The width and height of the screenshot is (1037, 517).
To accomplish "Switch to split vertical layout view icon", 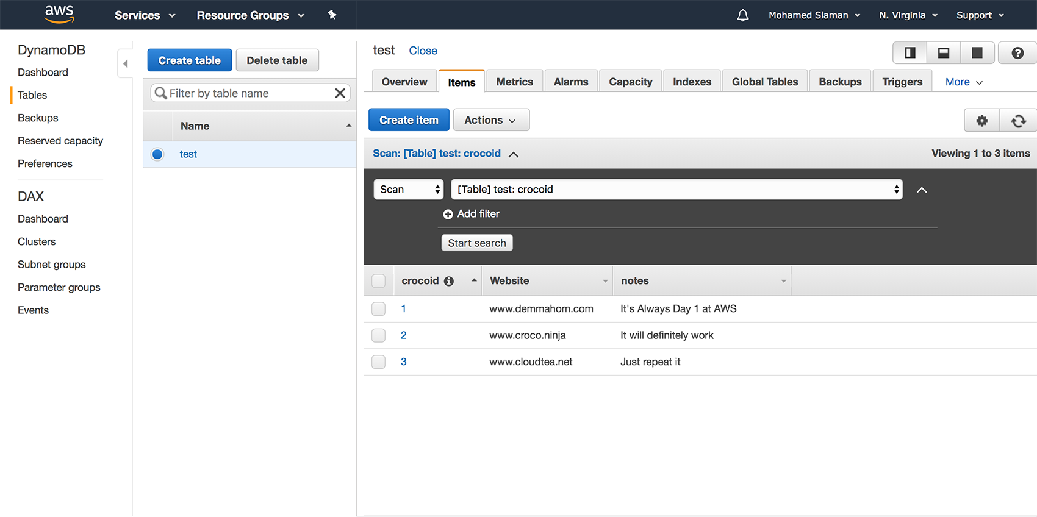I will 910,53.
